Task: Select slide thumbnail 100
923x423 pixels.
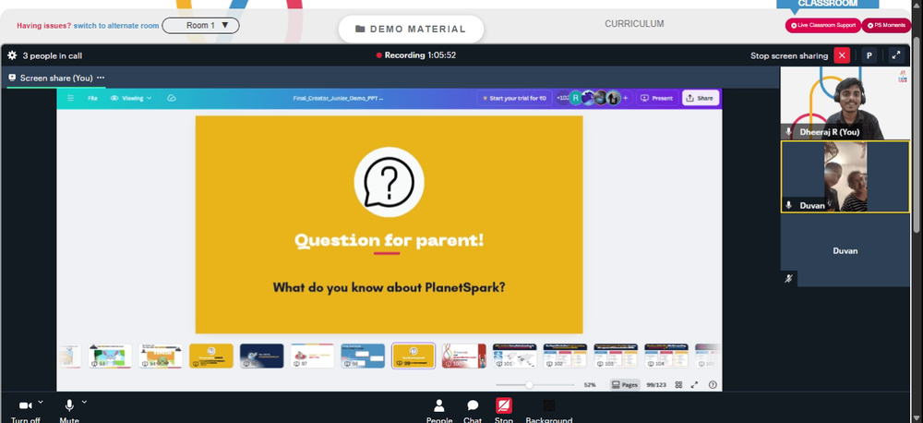Action: pyautogui.click(x=464, y=356)
